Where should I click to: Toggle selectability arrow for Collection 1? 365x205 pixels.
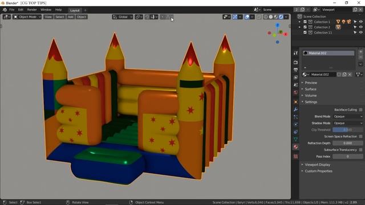355,22
